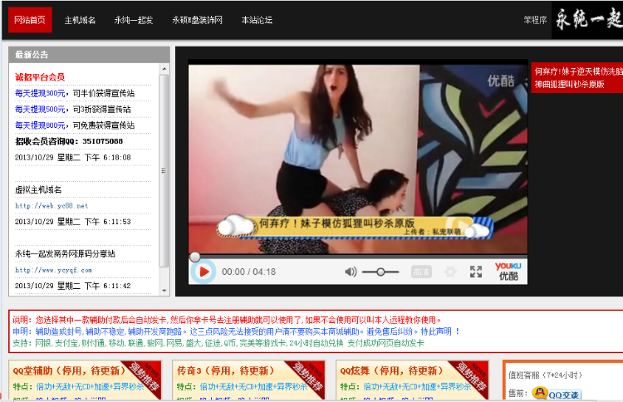
Task: Click the blue 申明 notice line
Action: tap(236, 331)
